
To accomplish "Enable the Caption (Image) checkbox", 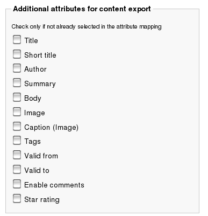I will click(17, 126).
